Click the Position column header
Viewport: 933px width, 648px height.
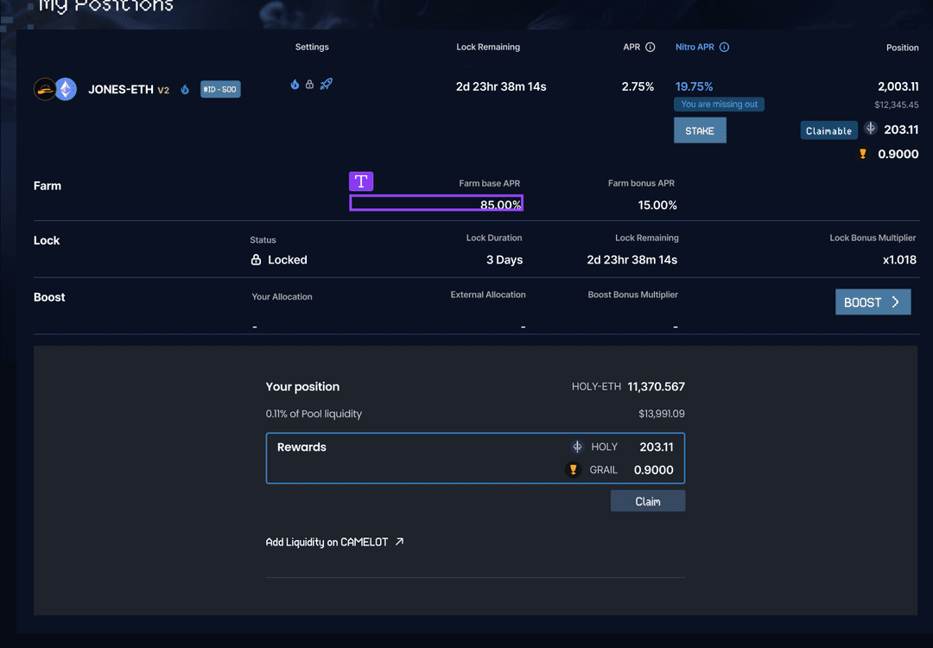[902, 48]
